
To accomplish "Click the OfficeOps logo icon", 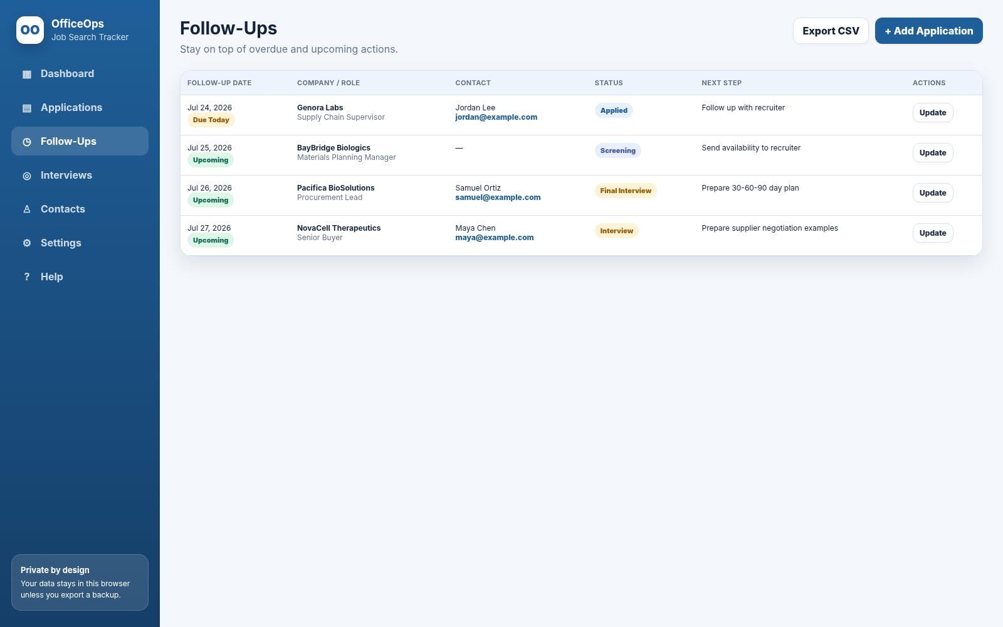I will [x=30, y=30].
